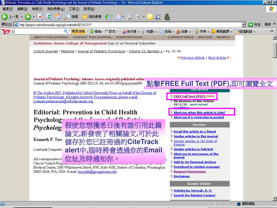Image resolution: width=277 pixels, height=208 pixels.
Task: Expand the address bar dropdown arrow
Action: pos(244,25)
